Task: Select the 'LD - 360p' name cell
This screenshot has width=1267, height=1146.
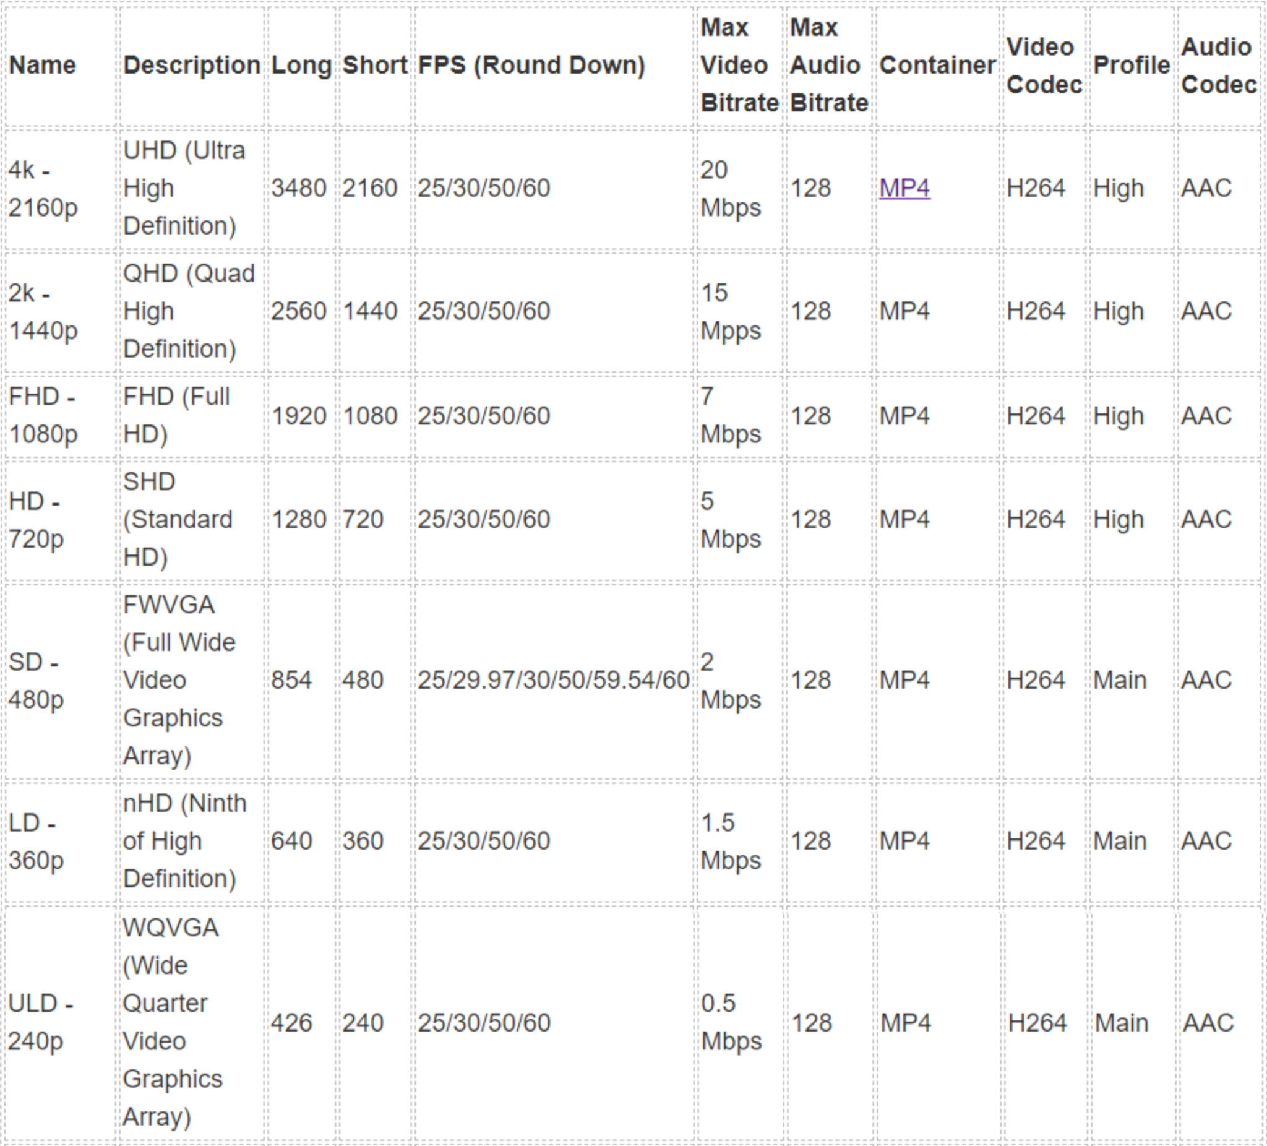Action: click(36, 841)
